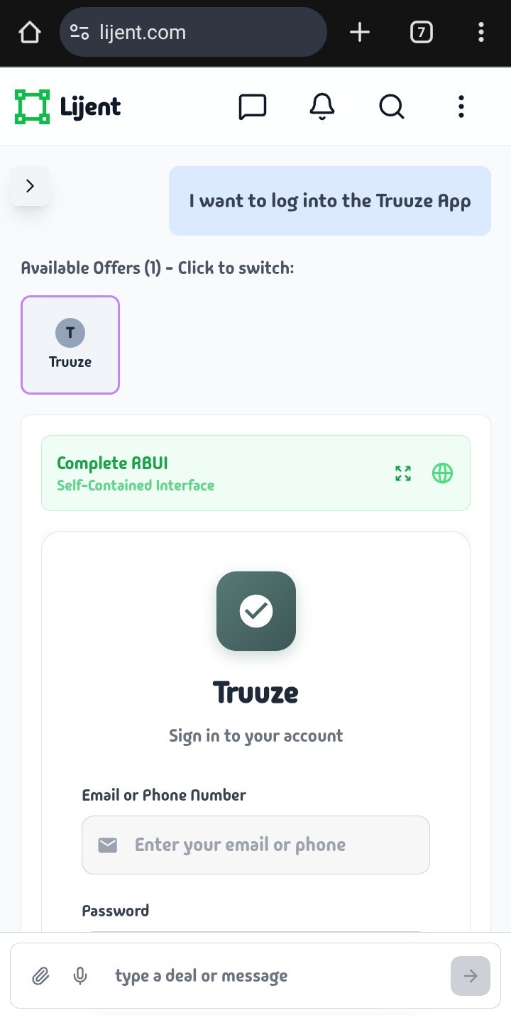This screenshot has width=511, height=1015.
Task: Open the globe icon on Complete RBUI
Action: (442, 473)
